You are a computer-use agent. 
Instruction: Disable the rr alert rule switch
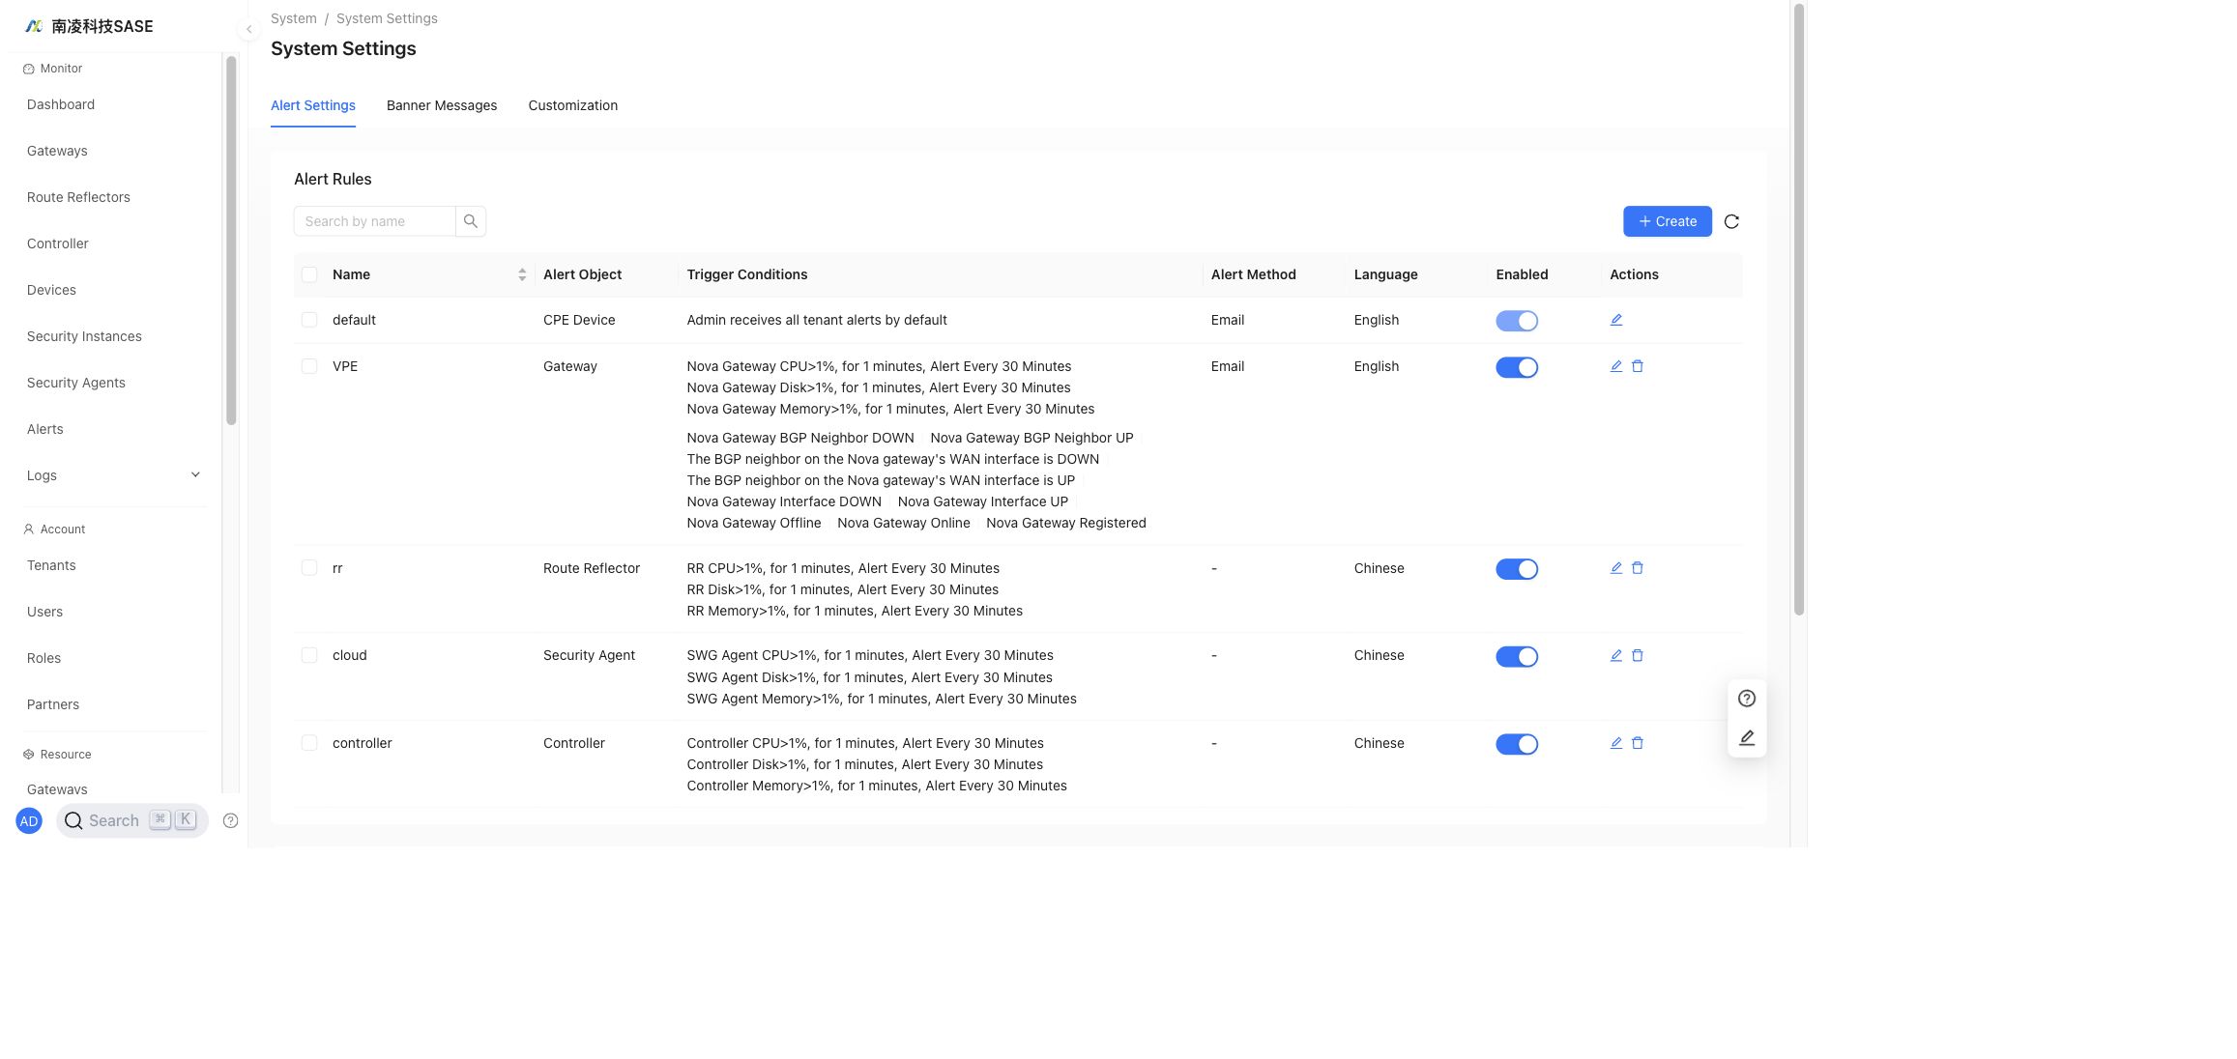1517,569
